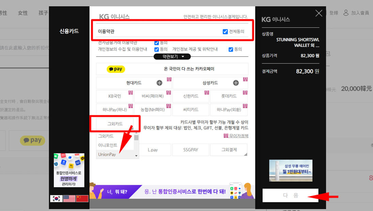Click the interest-free badge icon on 현대카드

tap(169, 79)
